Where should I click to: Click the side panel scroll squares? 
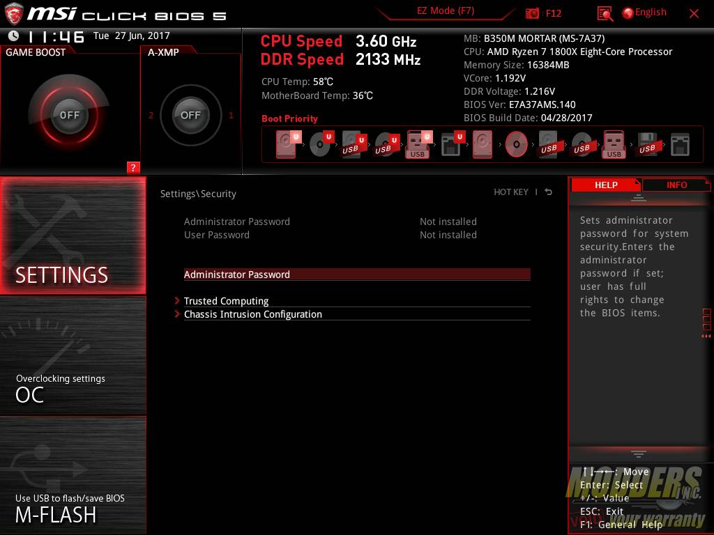pos(707,320)
